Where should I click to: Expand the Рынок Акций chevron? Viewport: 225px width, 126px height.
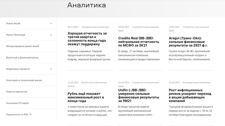point(51,24)
